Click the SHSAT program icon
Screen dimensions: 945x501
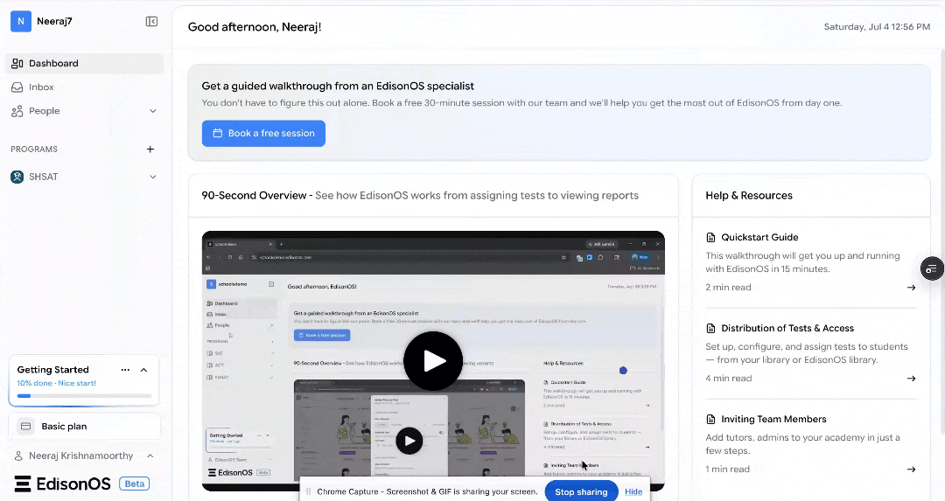coord(17,177)
